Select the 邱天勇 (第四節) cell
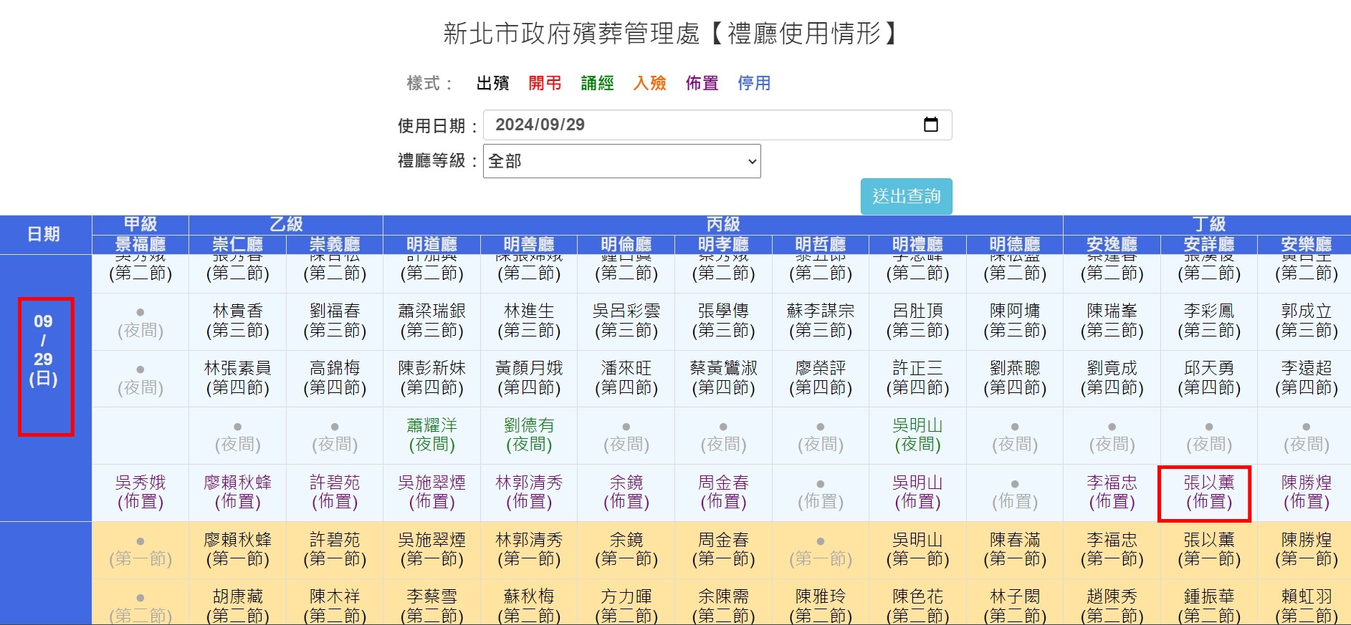Viewport: 1351px width, 625px height. tap(1208, 379)
